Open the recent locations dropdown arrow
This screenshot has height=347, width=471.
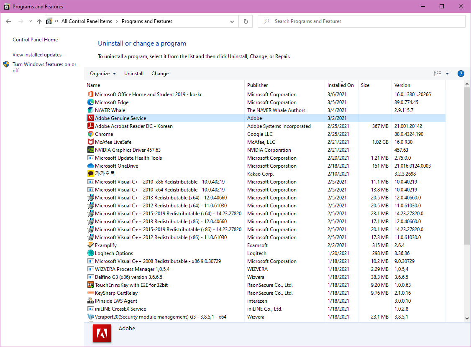(x=31, y=21)
